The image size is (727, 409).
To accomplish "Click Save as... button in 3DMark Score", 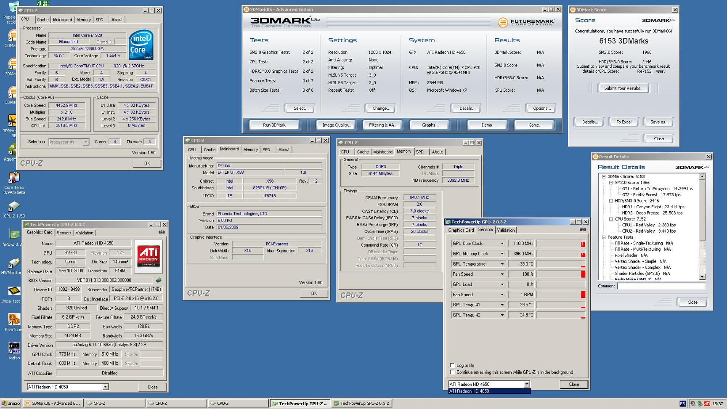I will [x=659, y=122].
